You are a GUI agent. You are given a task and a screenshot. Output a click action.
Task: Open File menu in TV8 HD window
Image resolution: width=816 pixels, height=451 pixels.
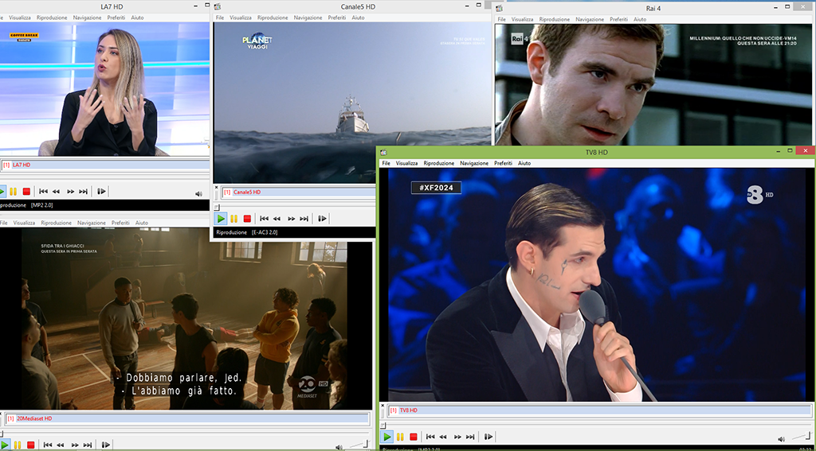[x=386, y=163]
